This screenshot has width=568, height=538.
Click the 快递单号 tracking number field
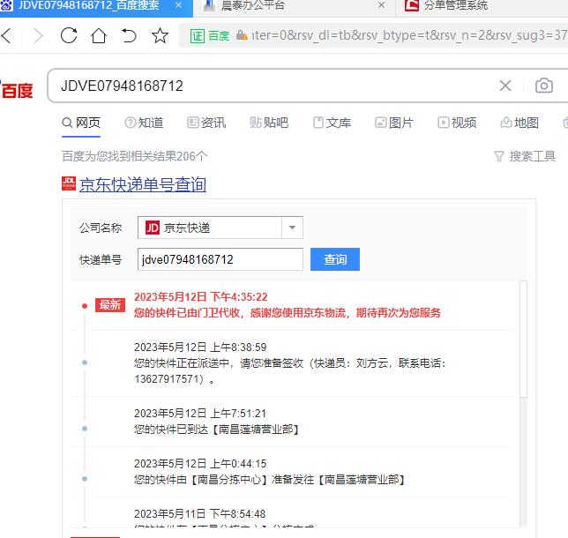220,259
